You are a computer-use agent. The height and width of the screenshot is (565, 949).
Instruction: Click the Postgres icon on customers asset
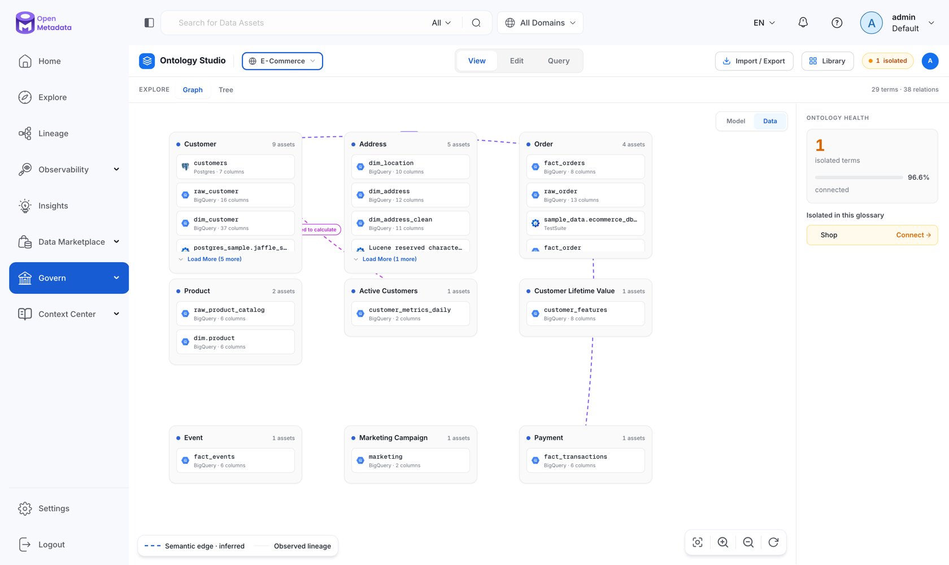[185, 167]
